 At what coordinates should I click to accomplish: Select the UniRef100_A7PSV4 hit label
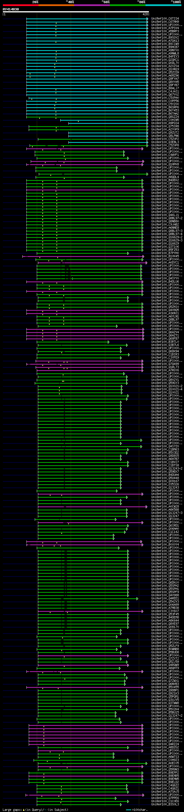coord(165,28)
